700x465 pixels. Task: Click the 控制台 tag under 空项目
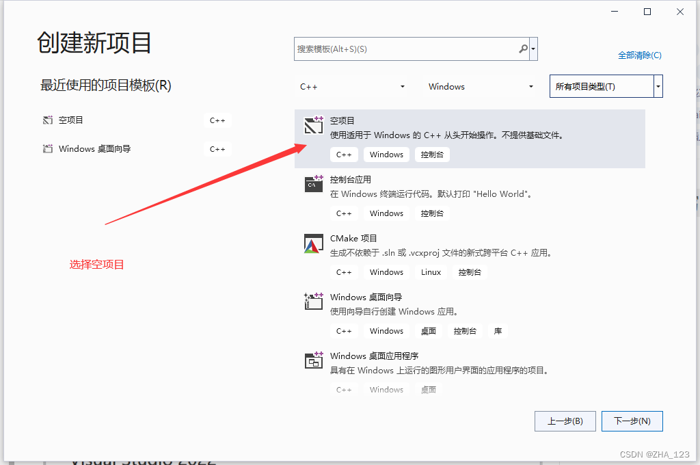[432, 155]
